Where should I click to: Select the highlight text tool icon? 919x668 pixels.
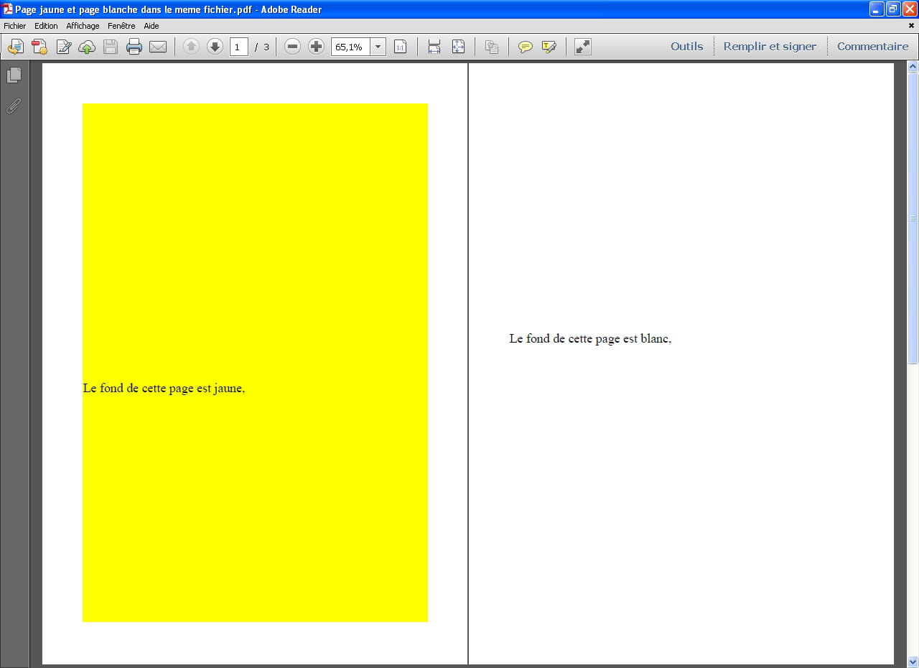[x=549, y=47]
